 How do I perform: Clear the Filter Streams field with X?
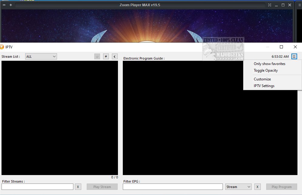point(78,187)
